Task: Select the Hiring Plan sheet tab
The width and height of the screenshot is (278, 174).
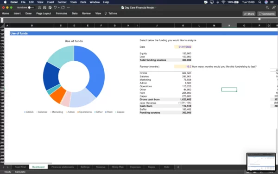Action: click(118, 167)
